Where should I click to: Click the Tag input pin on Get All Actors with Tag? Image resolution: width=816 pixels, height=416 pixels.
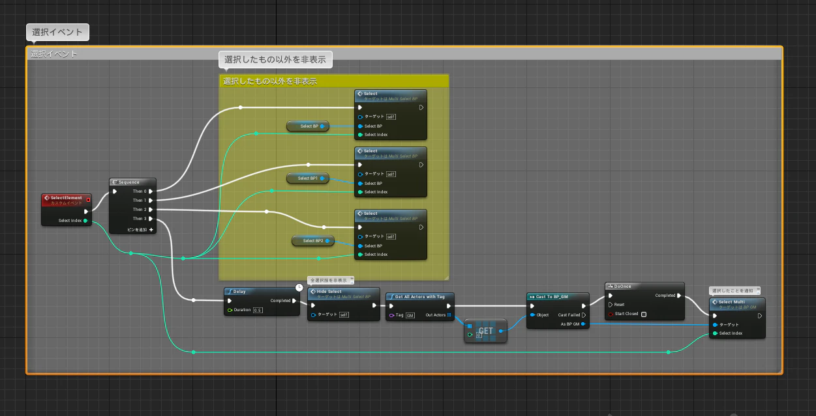[391, 315]
